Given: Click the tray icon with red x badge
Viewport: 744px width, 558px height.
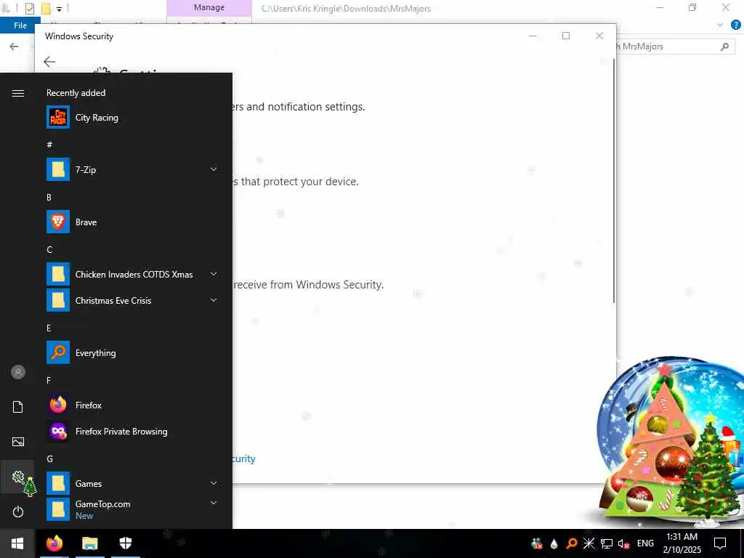Looking at the screenshot, I should (537, 543).
